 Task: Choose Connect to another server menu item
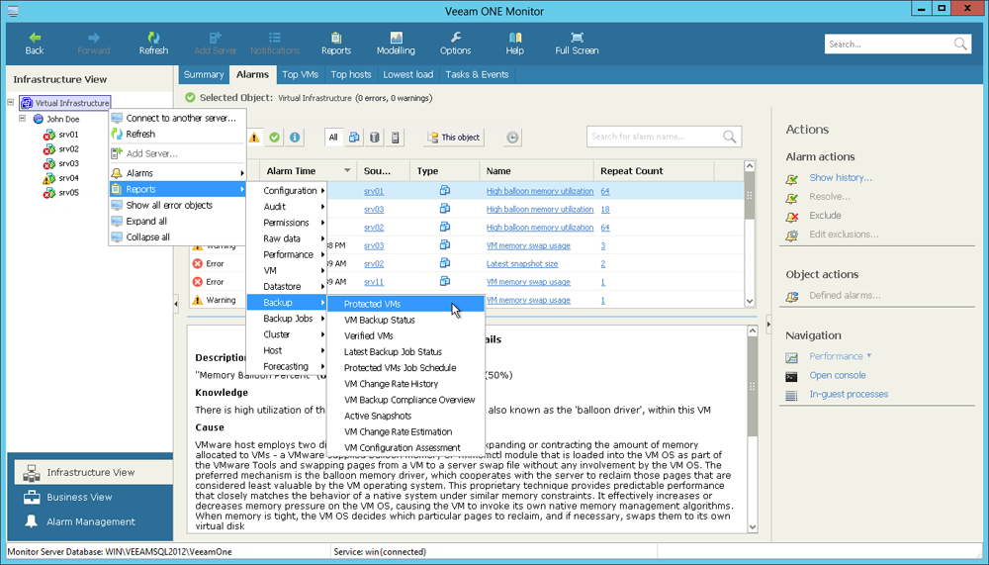coord(177,118)
